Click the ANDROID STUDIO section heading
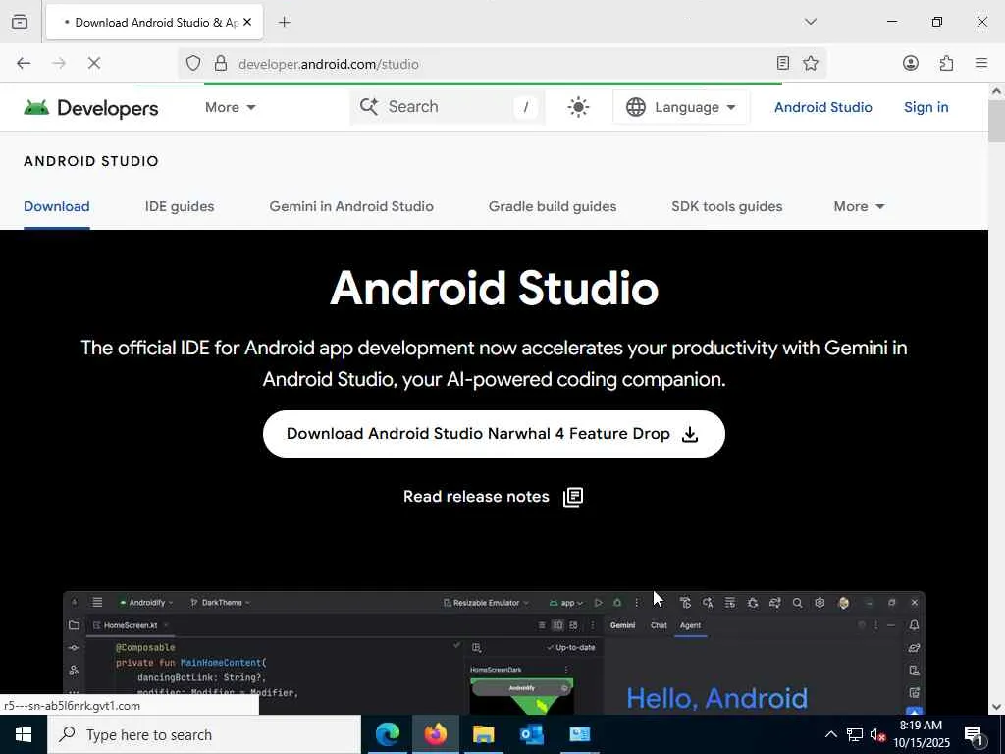This screenshot has height=754, width=1005. 91,161
